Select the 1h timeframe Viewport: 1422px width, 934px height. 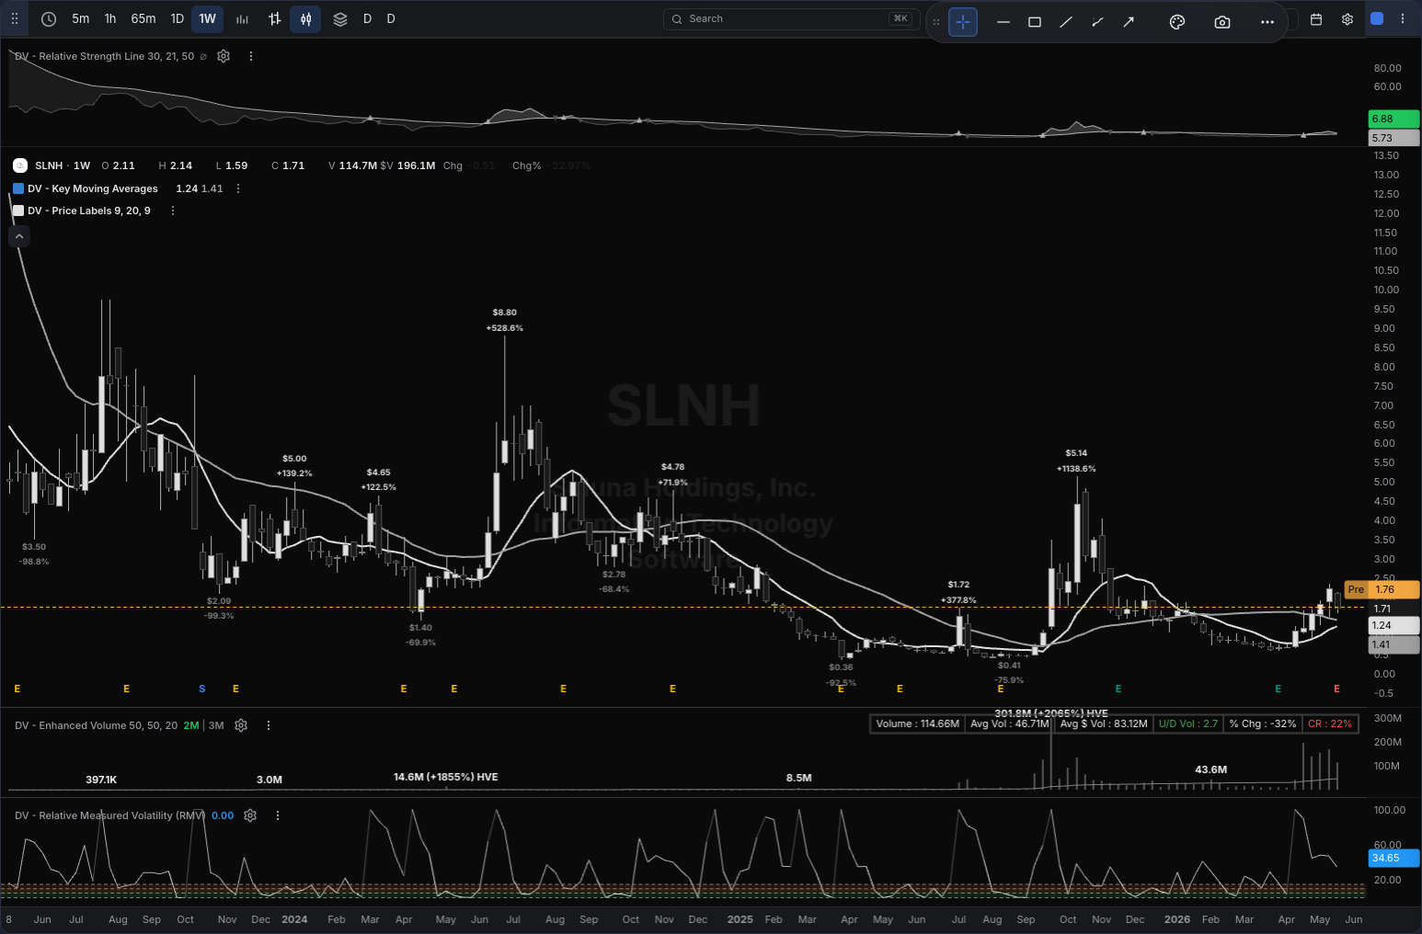tap(110, 18)
